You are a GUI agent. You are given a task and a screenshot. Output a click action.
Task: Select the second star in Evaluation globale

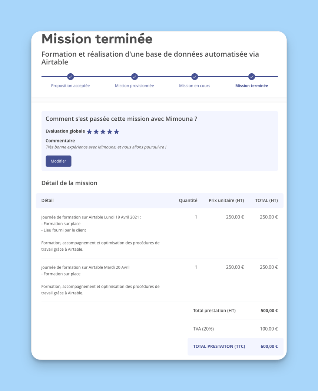coord(96,131)
